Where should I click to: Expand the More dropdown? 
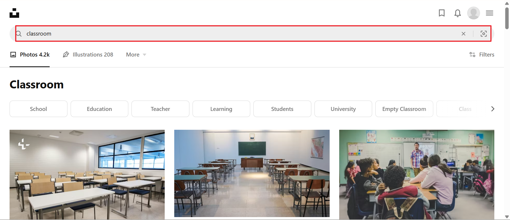(136, 55)
